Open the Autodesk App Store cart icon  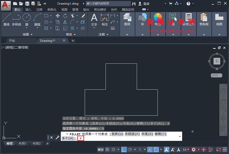click(x=170, y=3)
